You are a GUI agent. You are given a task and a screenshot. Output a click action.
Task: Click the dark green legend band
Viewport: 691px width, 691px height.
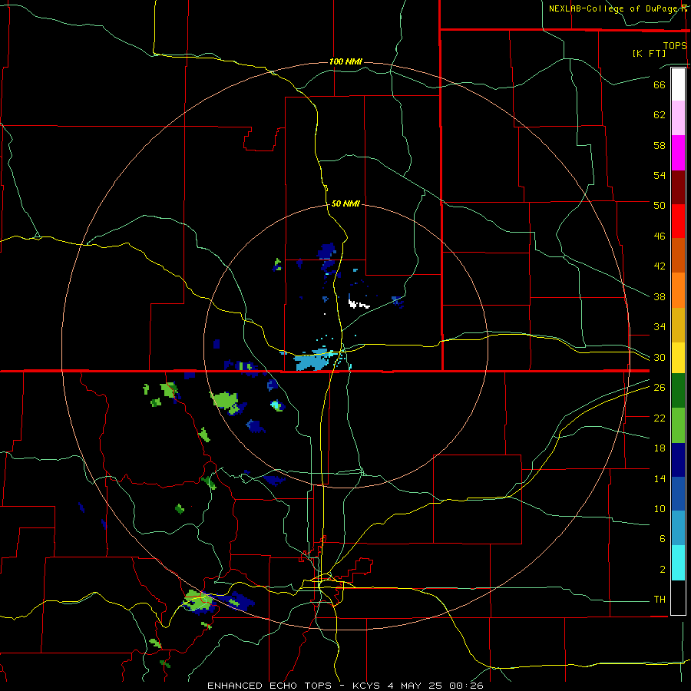click(678, 391)
